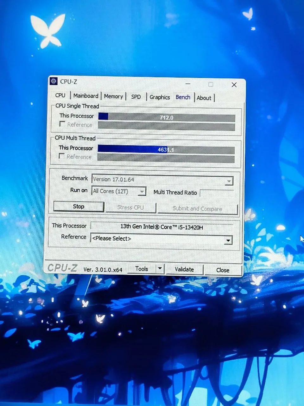This screenshot has width=304, height=406.
Task: Close the CPU-Z window with X
Action: (x=234, y=85)
